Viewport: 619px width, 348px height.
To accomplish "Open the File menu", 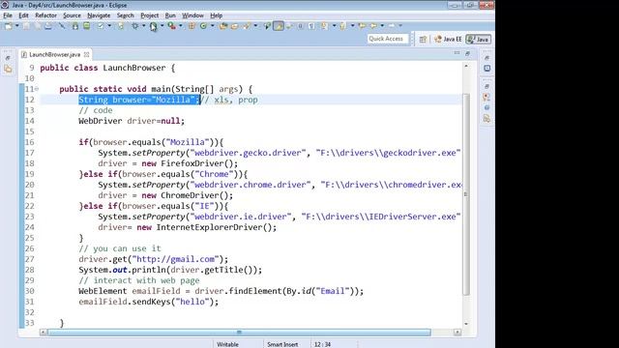I will pos(8,15).
